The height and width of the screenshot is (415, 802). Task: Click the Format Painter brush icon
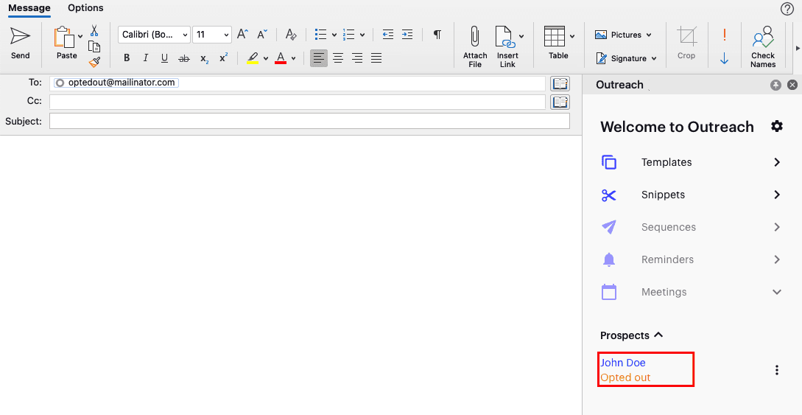(94, 63)
